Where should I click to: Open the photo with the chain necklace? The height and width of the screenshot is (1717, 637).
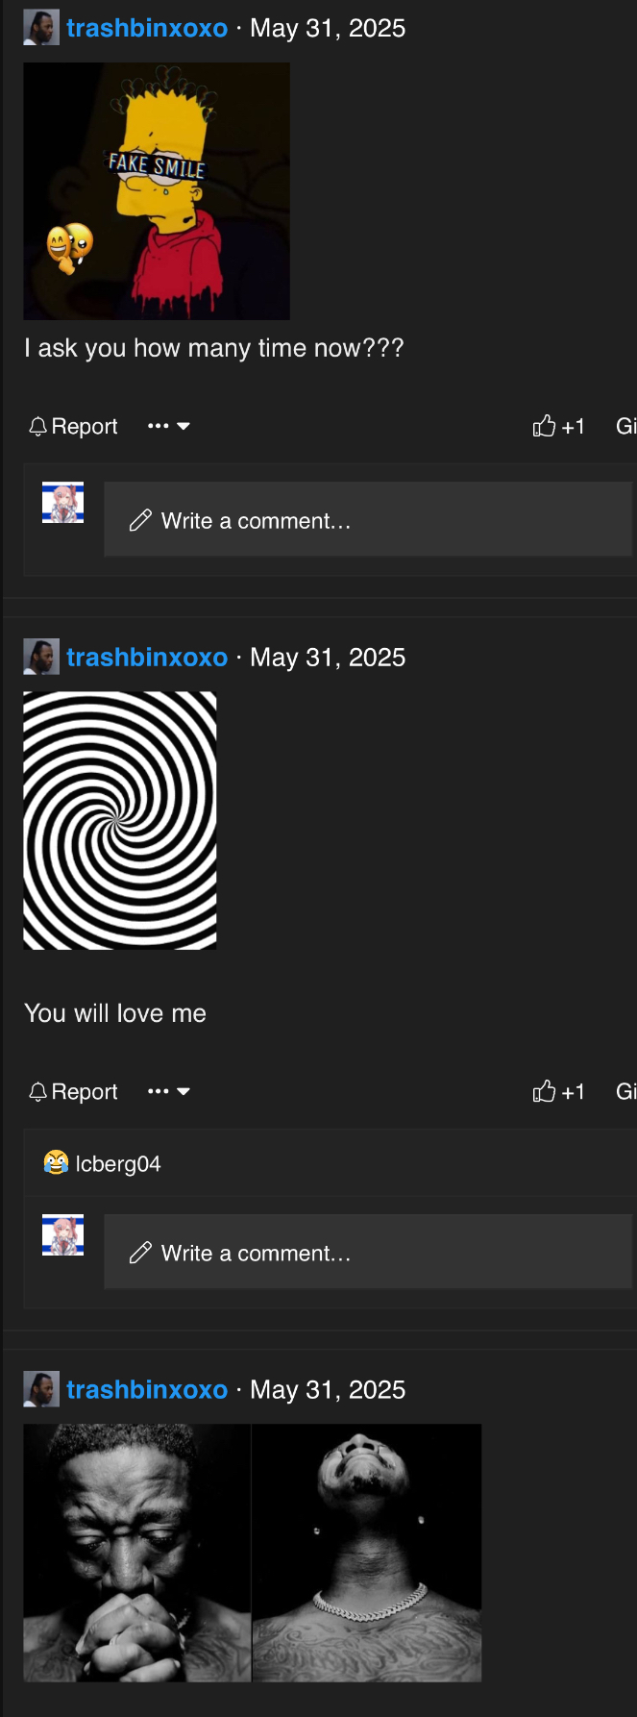pos(367,1553)
